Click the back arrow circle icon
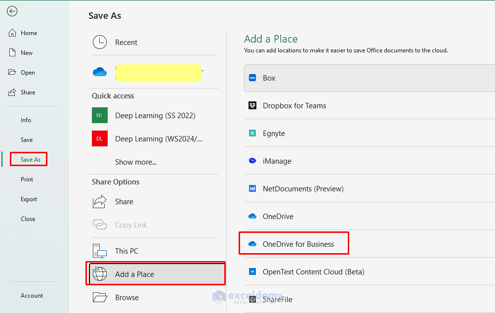The image size is (495, 313). [x=12, y=11]
